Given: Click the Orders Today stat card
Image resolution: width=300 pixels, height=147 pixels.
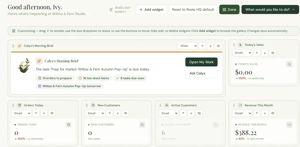Looking at the screenshot, I should coord(43,131).
